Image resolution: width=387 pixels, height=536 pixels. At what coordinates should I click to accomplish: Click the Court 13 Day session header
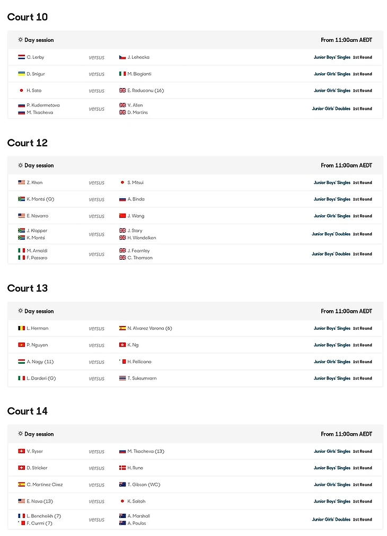(195, 311)
